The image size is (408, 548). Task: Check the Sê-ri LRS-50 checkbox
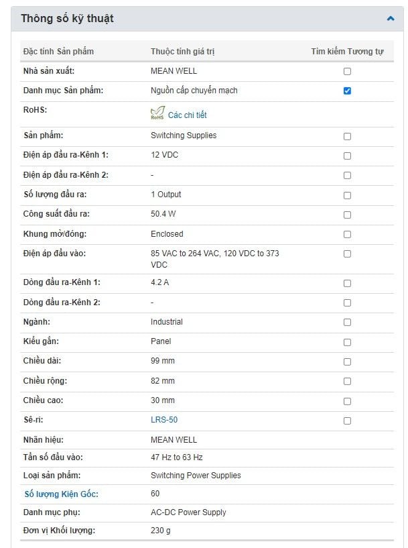[x=347, y=421]
